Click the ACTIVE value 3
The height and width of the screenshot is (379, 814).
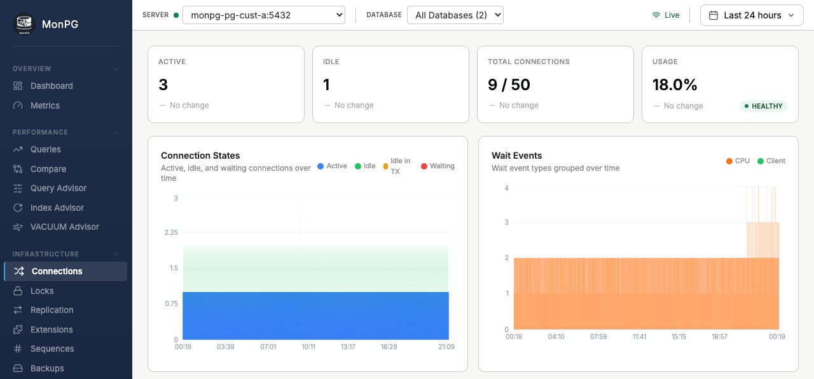[x=163, y=84]
